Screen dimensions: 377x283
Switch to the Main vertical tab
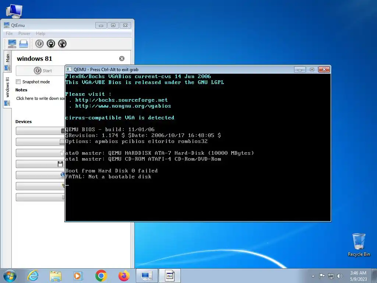pos(7,61)
